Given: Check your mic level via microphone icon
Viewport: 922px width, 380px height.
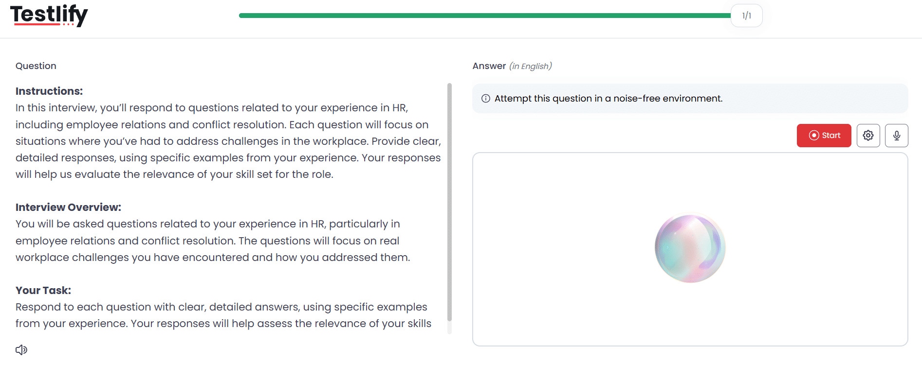Looking at the screenshot, I should point(896,135).
